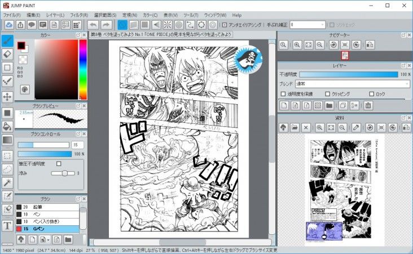Open a reference image file in 資料 panel
The height and width of the screenshot is (254, 413).
[295, 128]
